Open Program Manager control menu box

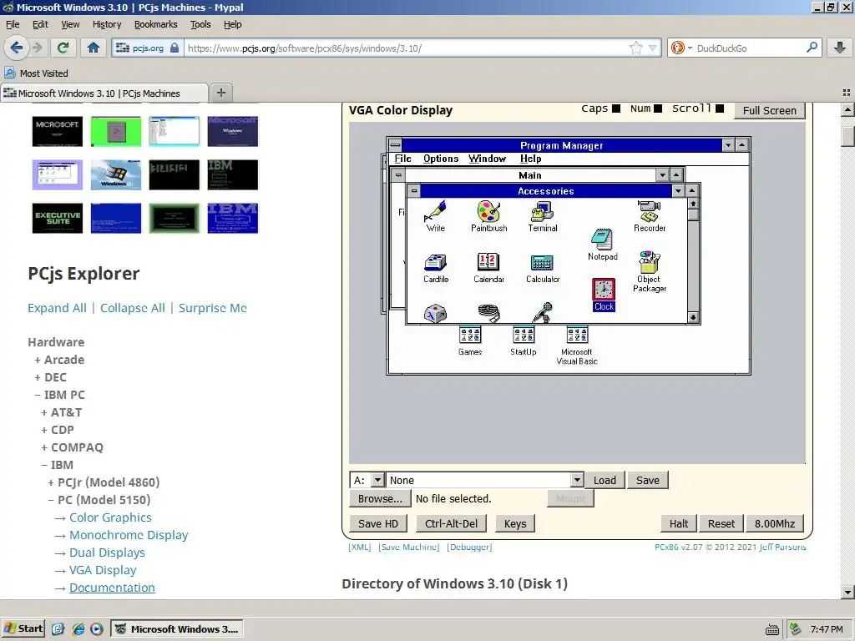click(x=395, y=145)
